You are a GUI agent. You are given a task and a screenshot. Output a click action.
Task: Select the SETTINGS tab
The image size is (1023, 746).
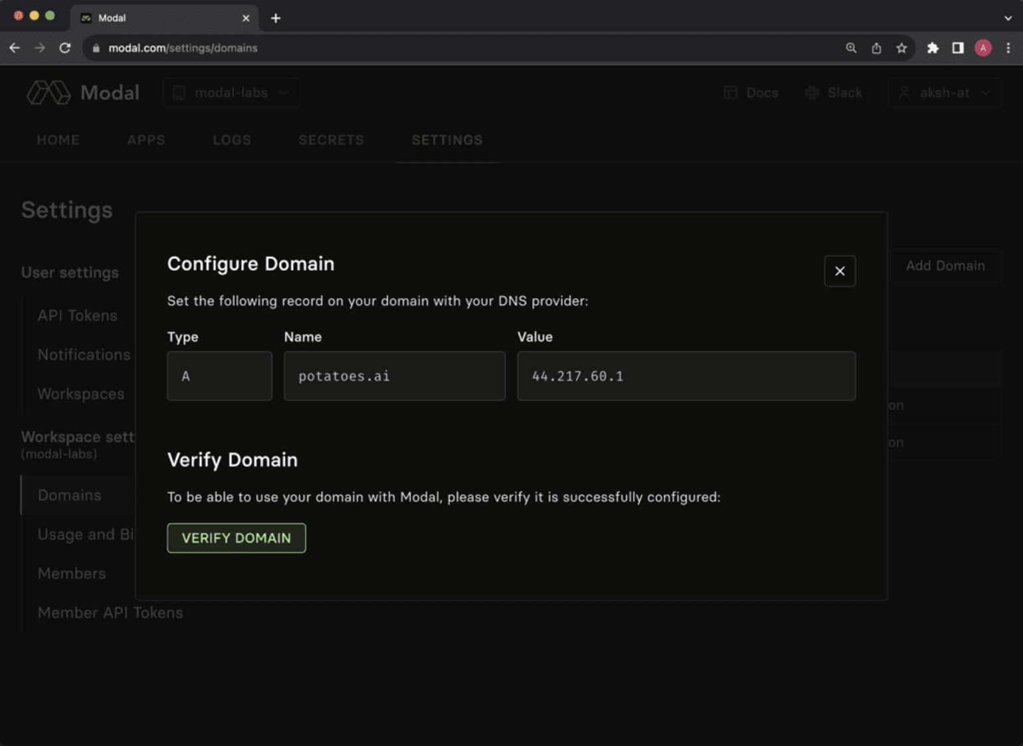447,140
